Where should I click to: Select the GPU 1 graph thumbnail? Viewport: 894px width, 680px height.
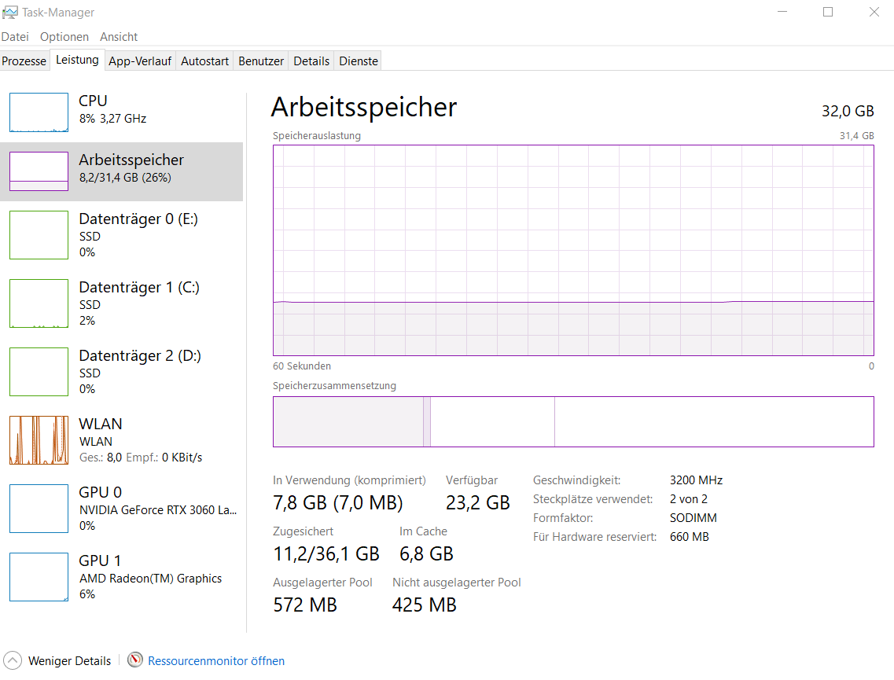pyautogui.click(x=39, y=577)
